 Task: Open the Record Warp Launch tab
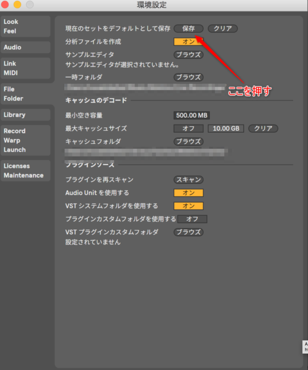coord(25,140)
